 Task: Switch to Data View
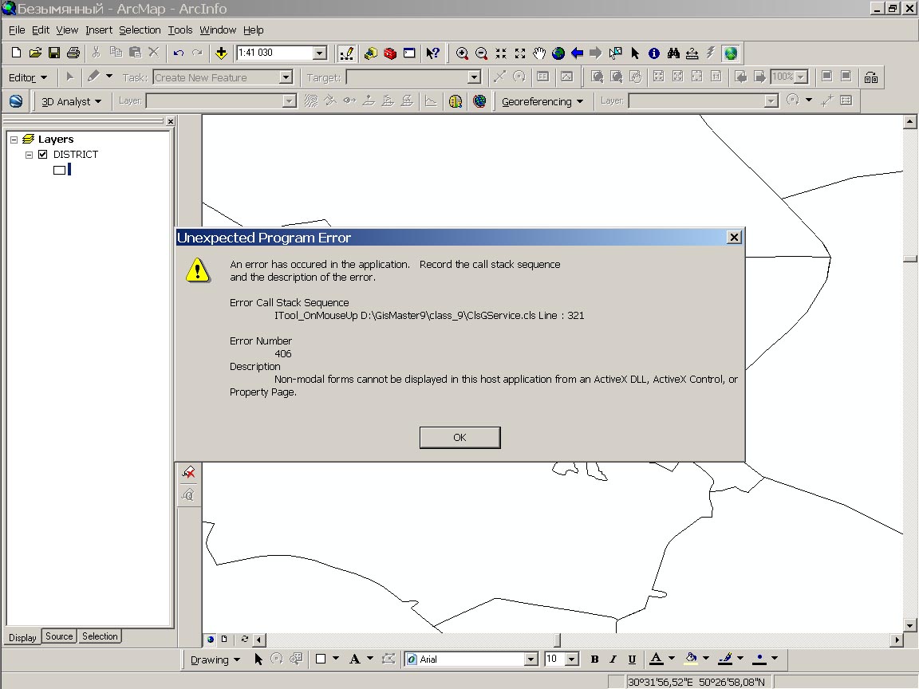point(211,640)
